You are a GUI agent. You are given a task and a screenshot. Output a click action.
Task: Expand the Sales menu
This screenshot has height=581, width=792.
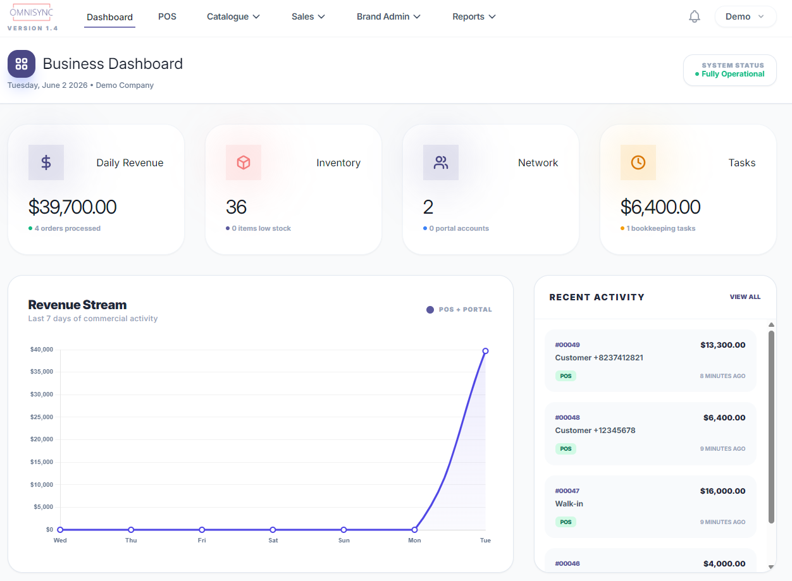coord(308,16)
